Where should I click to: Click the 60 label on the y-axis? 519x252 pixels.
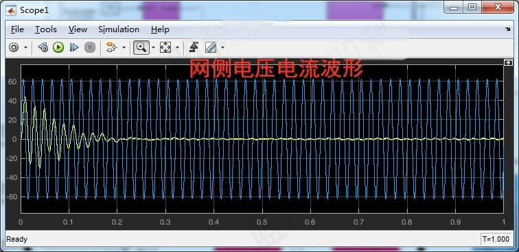(x=12, y=81)
